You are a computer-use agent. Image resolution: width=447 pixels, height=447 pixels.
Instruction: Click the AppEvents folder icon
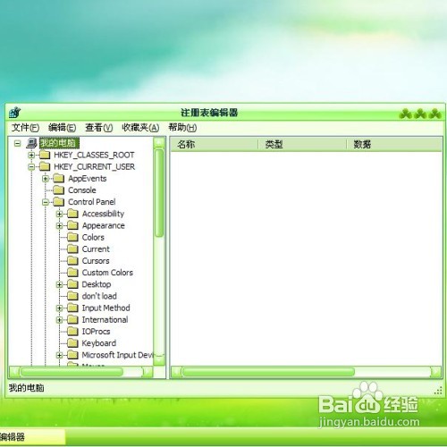[x=59, y=179]
